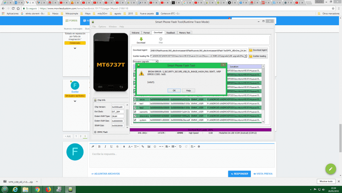
Task: Switch to the Memory Test tab
Action: point(185,33)
